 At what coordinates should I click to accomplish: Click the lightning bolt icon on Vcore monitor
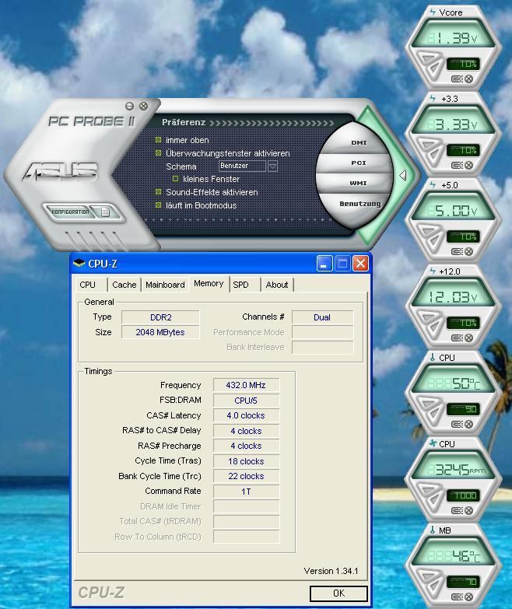pos(433,12)
